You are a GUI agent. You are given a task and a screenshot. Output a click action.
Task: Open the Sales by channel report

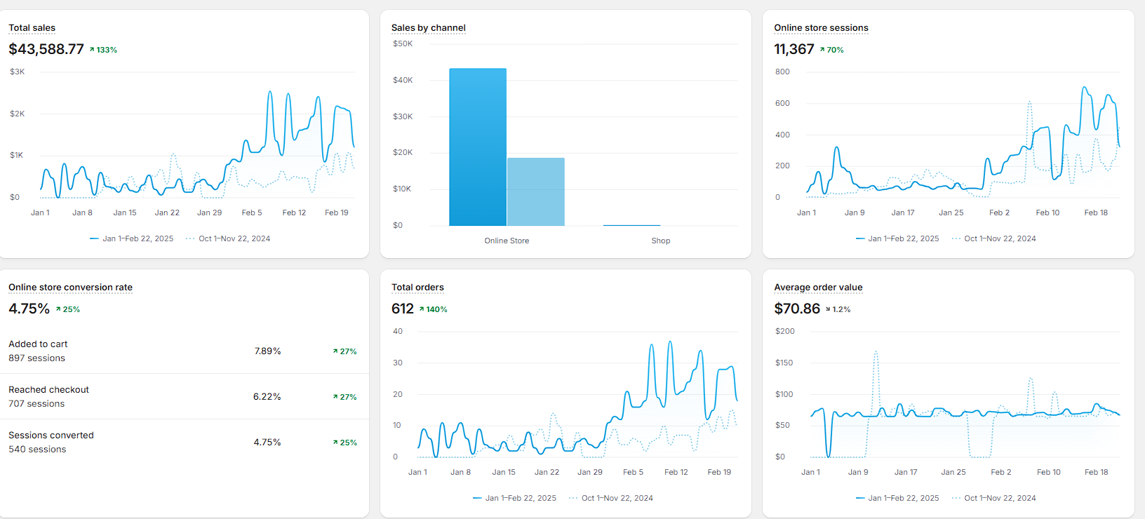pos(429,28)
